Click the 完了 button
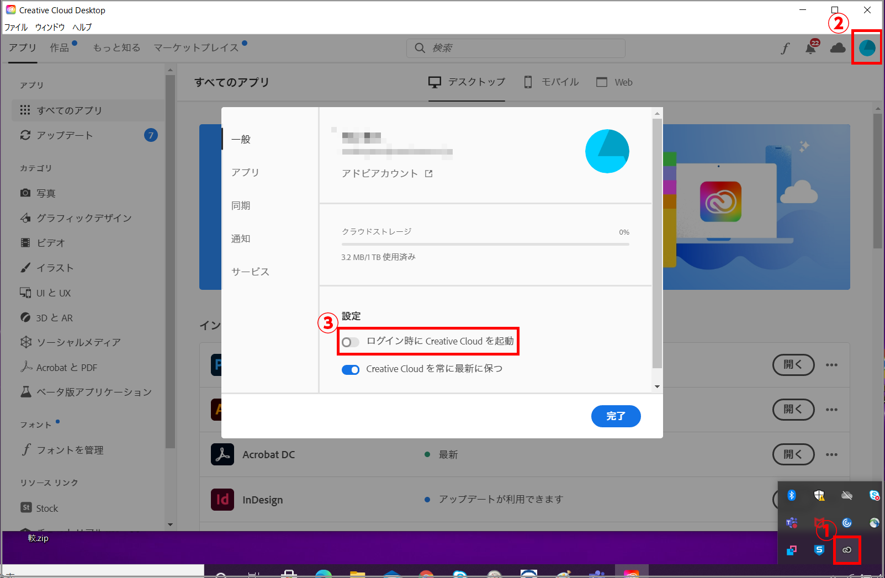The width and height of the screenshot is (885, 578). click(616, 416)
